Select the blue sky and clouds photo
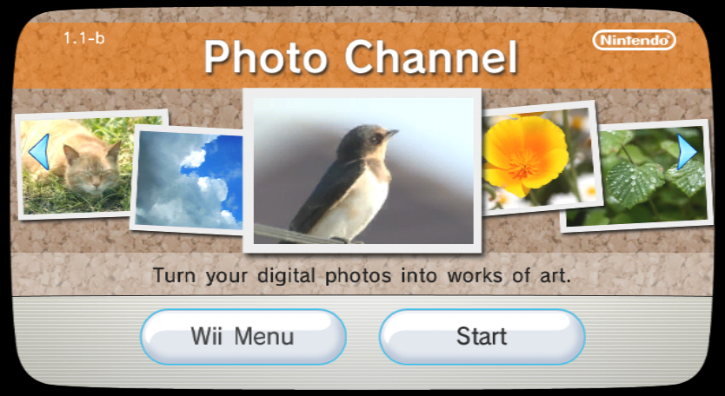This screenshot has height=396, width=725. (187, 181)
